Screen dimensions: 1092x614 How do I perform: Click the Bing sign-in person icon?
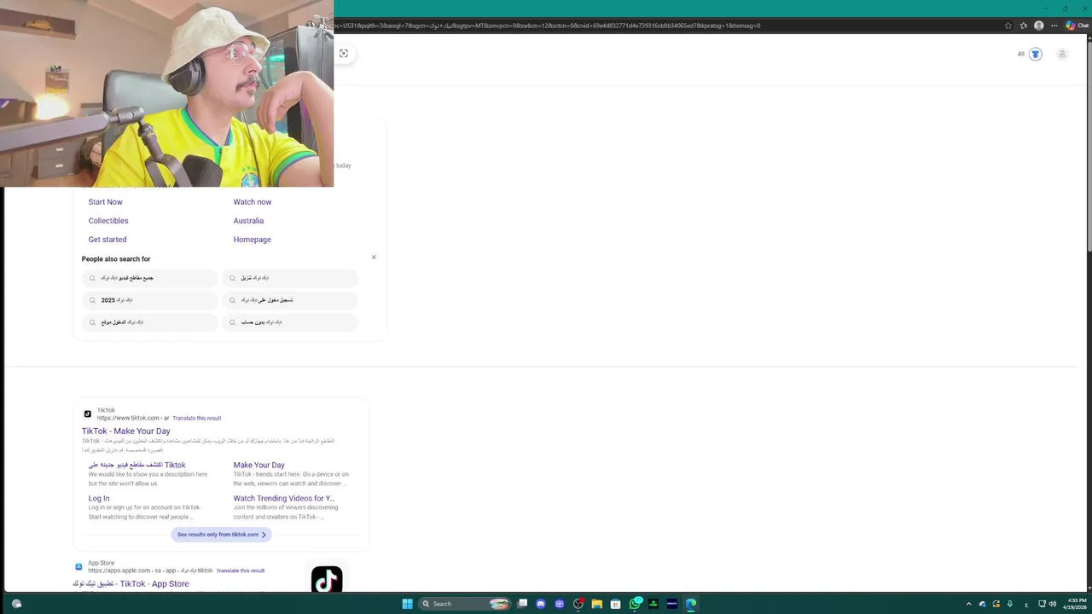pos(1062,55)
